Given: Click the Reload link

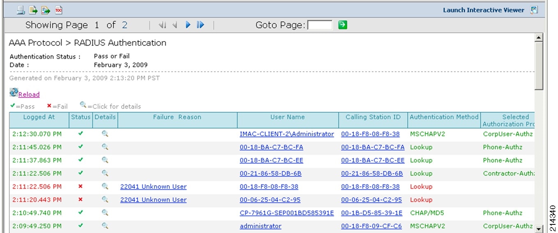Looking at the screenshot, I should (x=29, y=95).
